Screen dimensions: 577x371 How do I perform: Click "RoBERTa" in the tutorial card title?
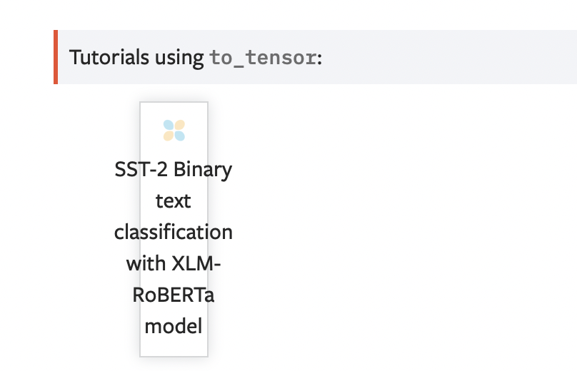point(174,295)
